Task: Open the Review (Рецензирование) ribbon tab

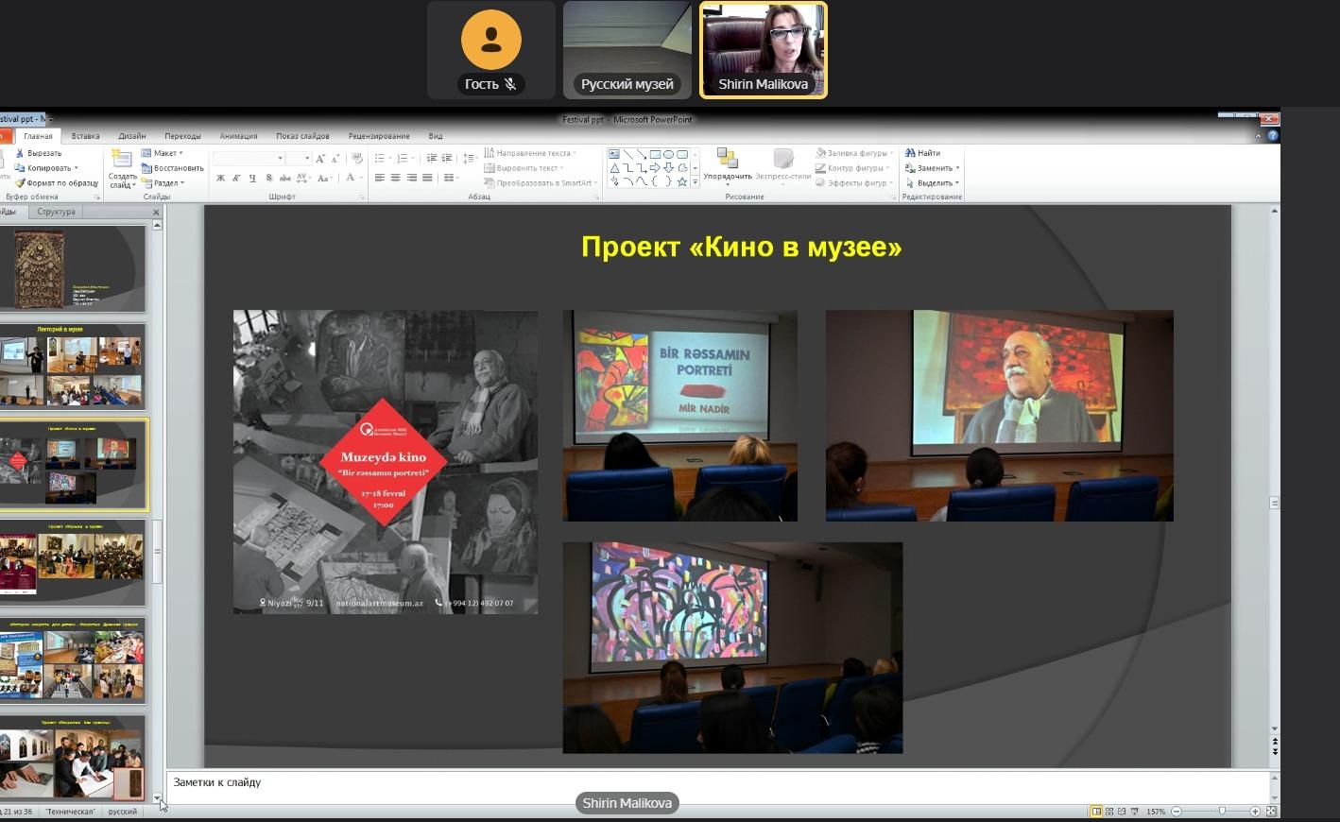Action: pyautogui.click(x=379, y=136)
